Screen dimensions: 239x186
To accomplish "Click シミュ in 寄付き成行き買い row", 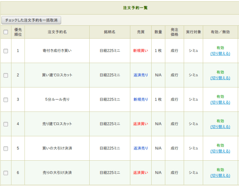I will [x=193, y=51].
